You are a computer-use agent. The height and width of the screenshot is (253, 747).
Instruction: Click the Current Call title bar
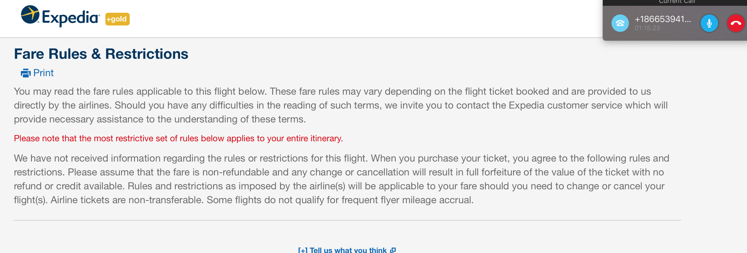pos(678,2)
